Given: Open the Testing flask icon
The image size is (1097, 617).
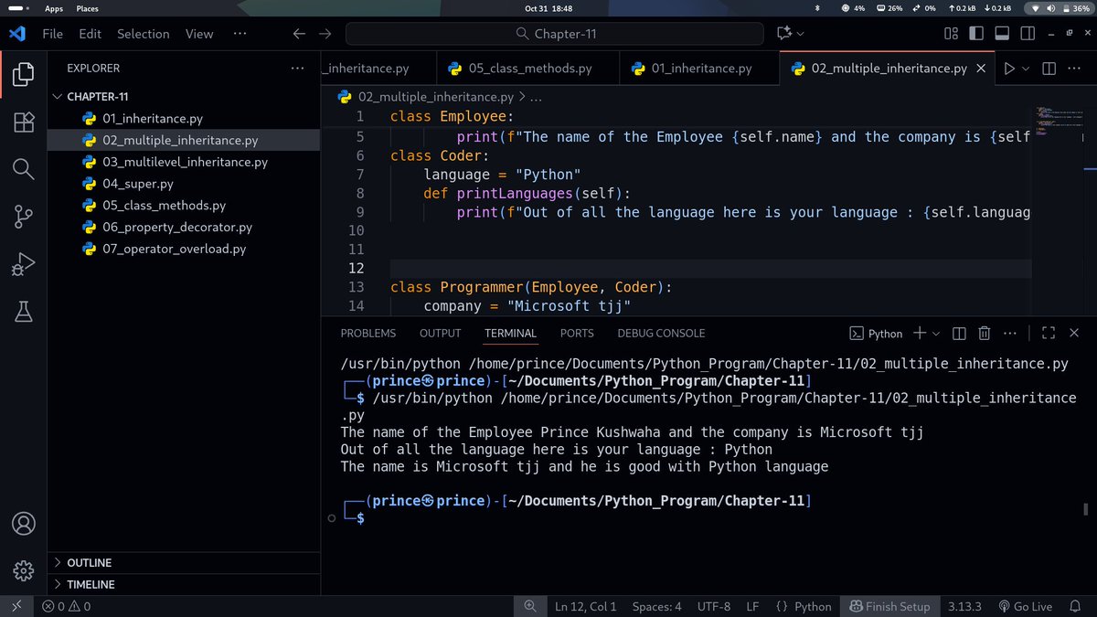Looking at the screenshot, I should click(23, 313).
